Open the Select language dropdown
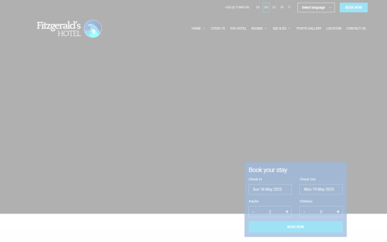 coord(316,7)
